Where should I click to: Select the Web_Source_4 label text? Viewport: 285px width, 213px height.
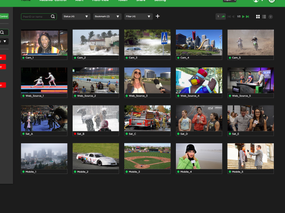point(190,96)
